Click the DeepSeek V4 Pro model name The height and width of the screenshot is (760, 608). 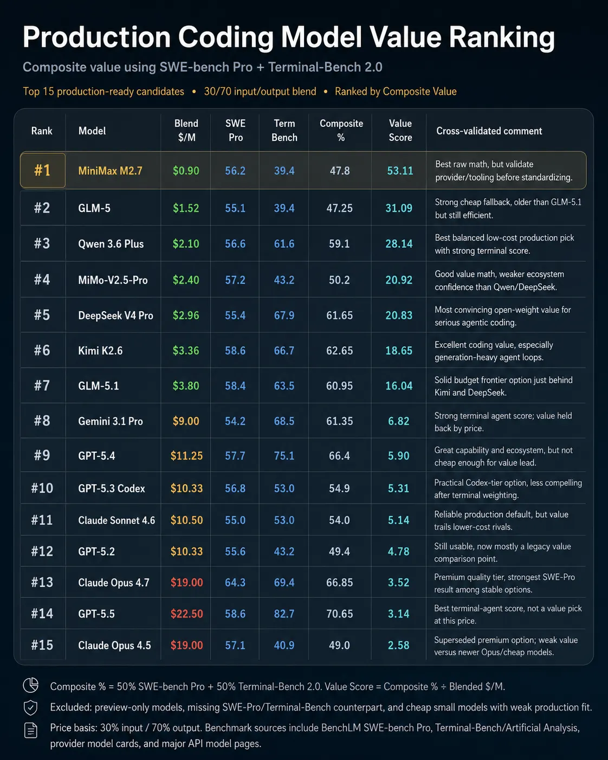[x=115, y=315]
